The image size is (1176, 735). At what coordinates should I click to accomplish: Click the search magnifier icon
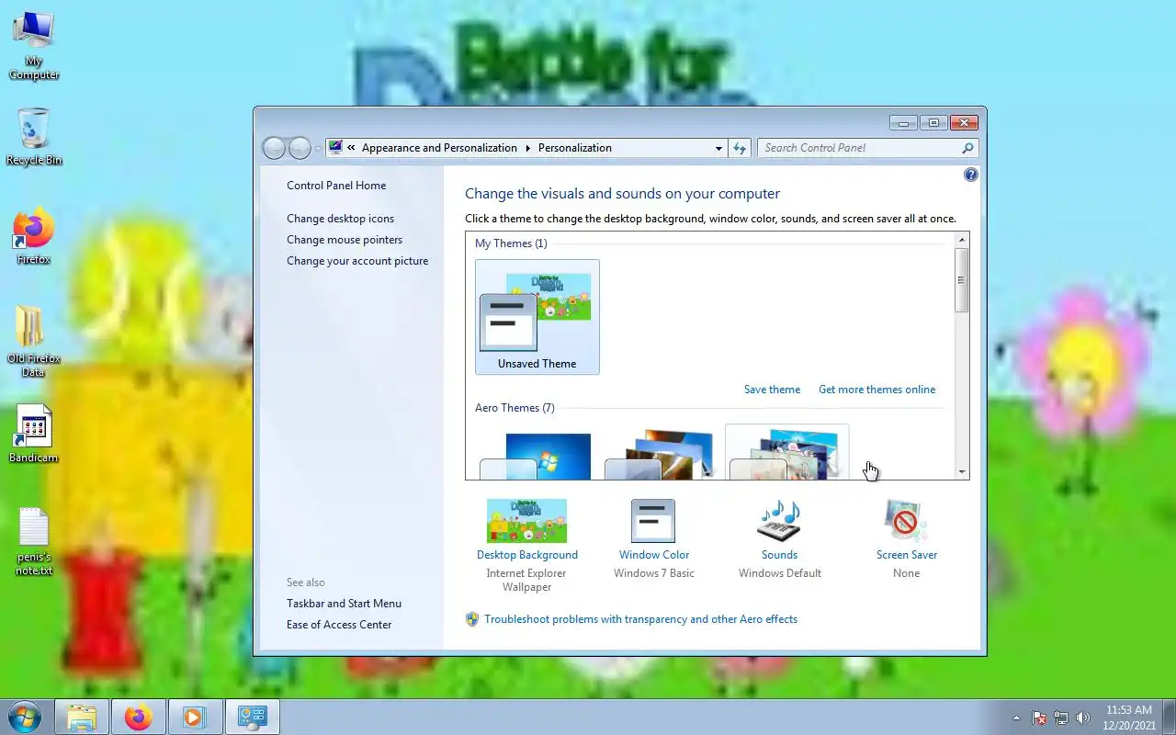pos(967,148)
